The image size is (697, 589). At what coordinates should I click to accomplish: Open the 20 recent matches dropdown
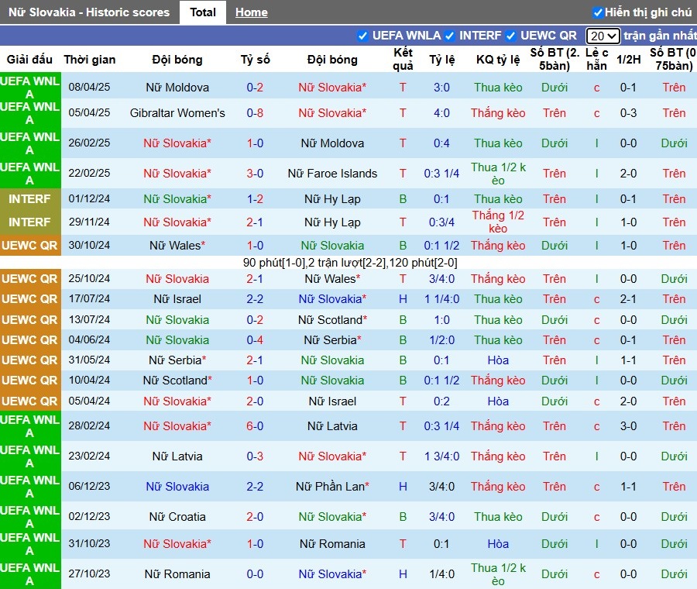point(603,36)
